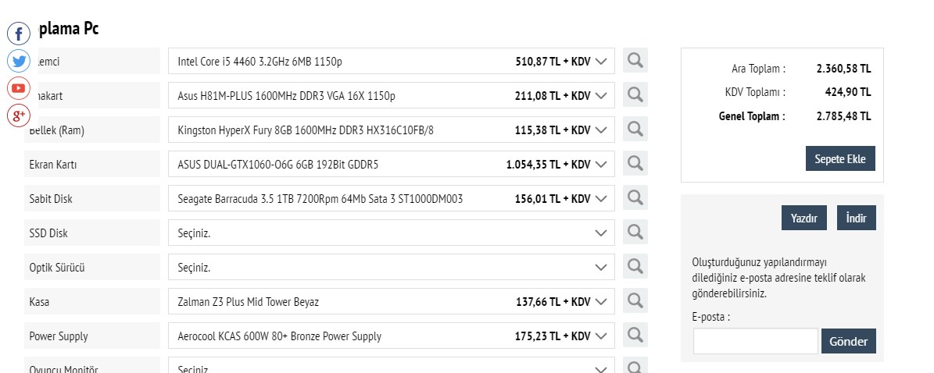Search icon next to Kingston HyperX Fury row
The width and height of the screenshot is (934, 373).
tap(635, 129)
